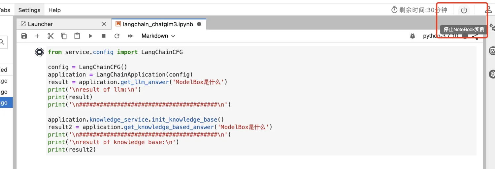Interrupt the kernel with the stop square

tap(104, 36)
